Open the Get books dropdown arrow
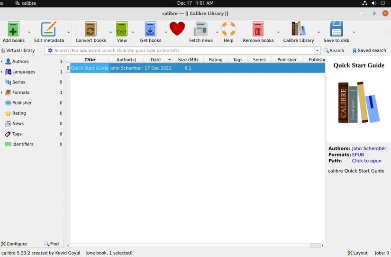This screenshot has width=391, height=257. tap(165, 32)
